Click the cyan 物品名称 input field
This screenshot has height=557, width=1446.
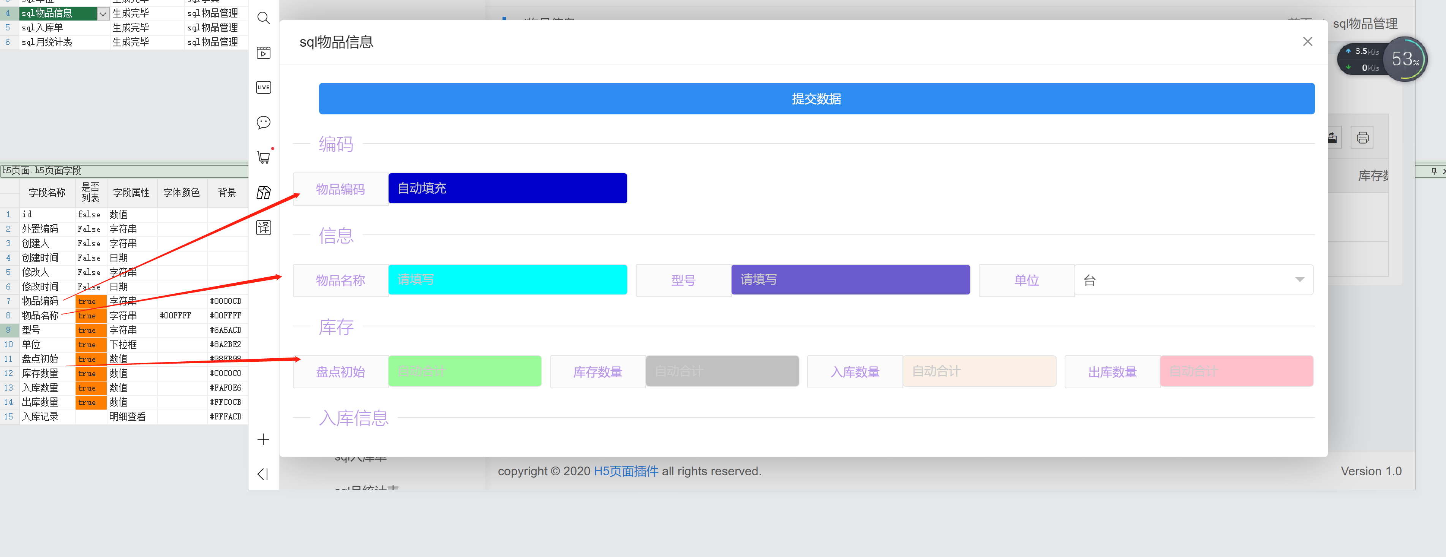(x=507, y=280)
